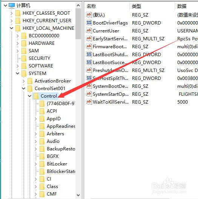This screenshot has width=198, height=199.
Task: Click the USERNAM data cell
Action: point(187,31)
